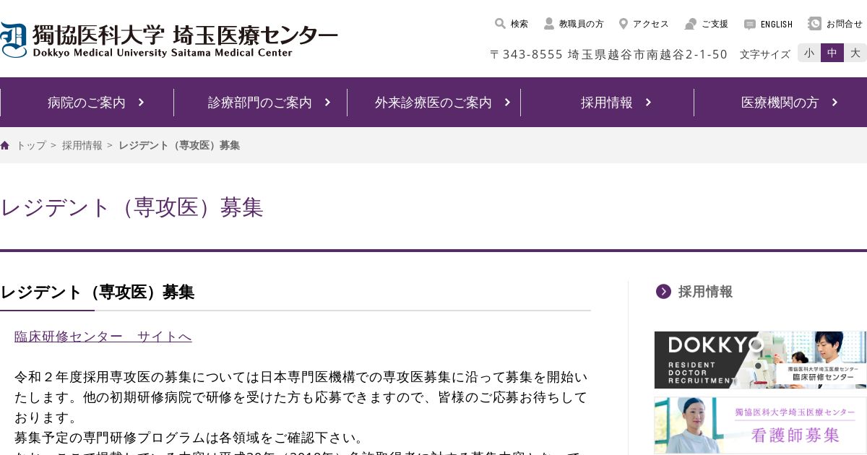
Task: Go to 採用情報 in breadcrumb
Action: pos(82,145)
